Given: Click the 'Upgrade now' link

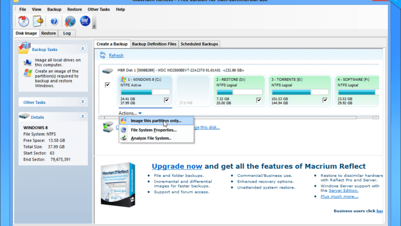Looking at the screenshot, I should [177, 166].
